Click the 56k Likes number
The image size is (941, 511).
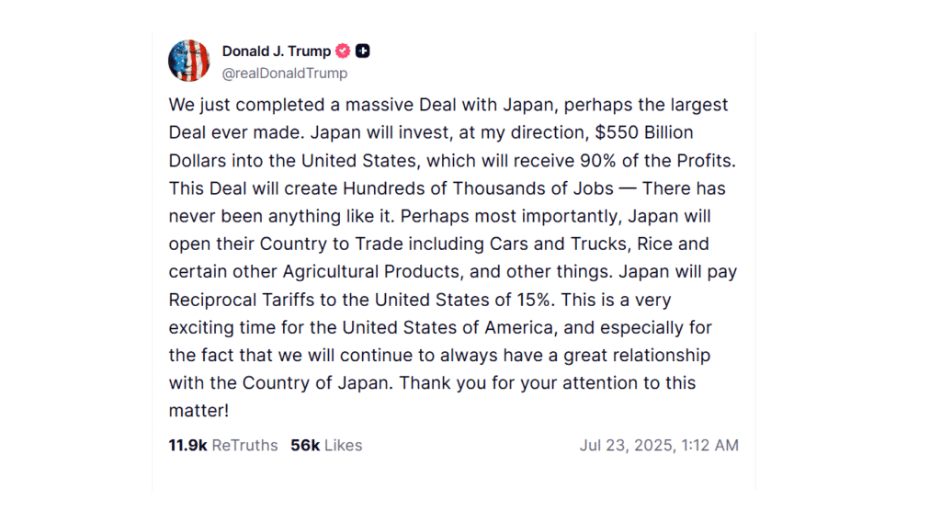304,446
